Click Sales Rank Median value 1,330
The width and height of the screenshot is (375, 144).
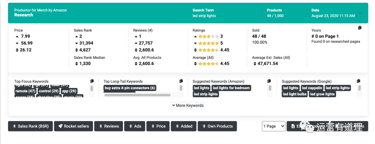point(85,64)
